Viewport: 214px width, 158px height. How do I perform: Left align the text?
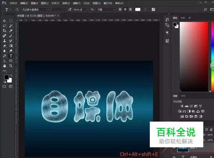click(x=120, y=9)
